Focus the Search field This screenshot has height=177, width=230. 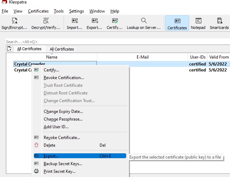118,42
